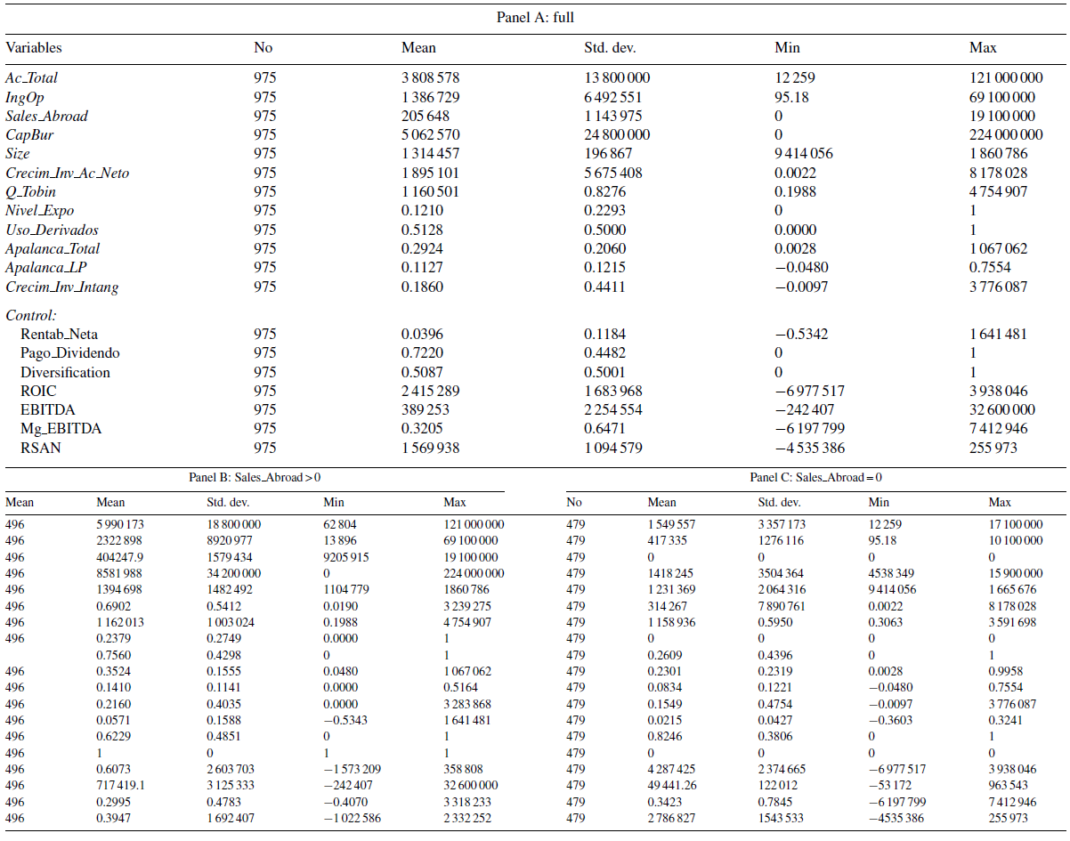This screenshot has width=1070, height=841.
Task: Select the IngOp row label
Action: pyautogui.click(x=23, y=97)
